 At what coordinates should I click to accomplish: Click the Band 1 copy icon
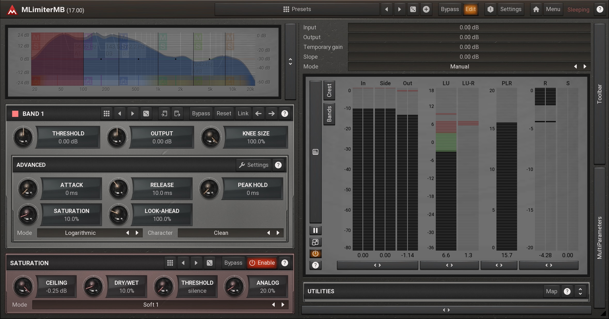[x=164, y=114]
